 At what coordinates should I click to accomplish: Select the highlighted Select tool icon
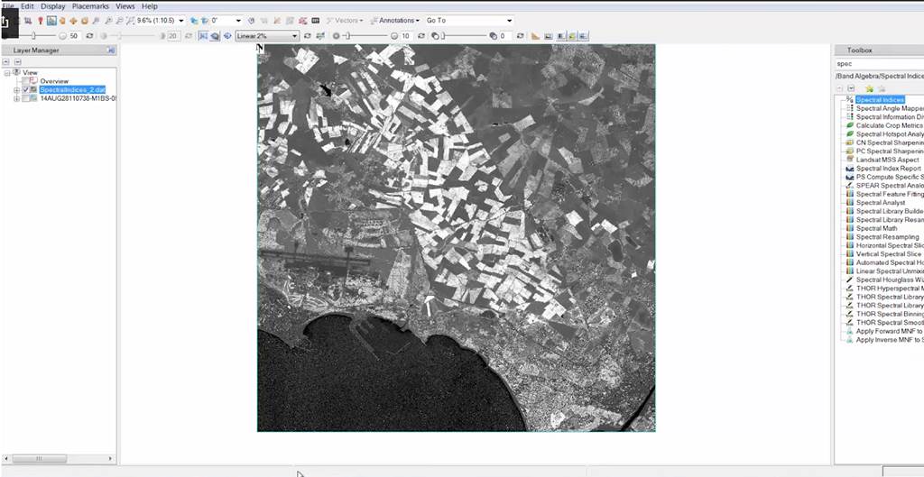(51, 21)
